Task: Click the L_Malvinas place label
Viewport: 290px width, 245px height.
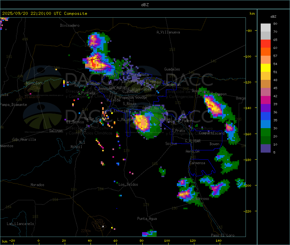Action: [127, 119]
